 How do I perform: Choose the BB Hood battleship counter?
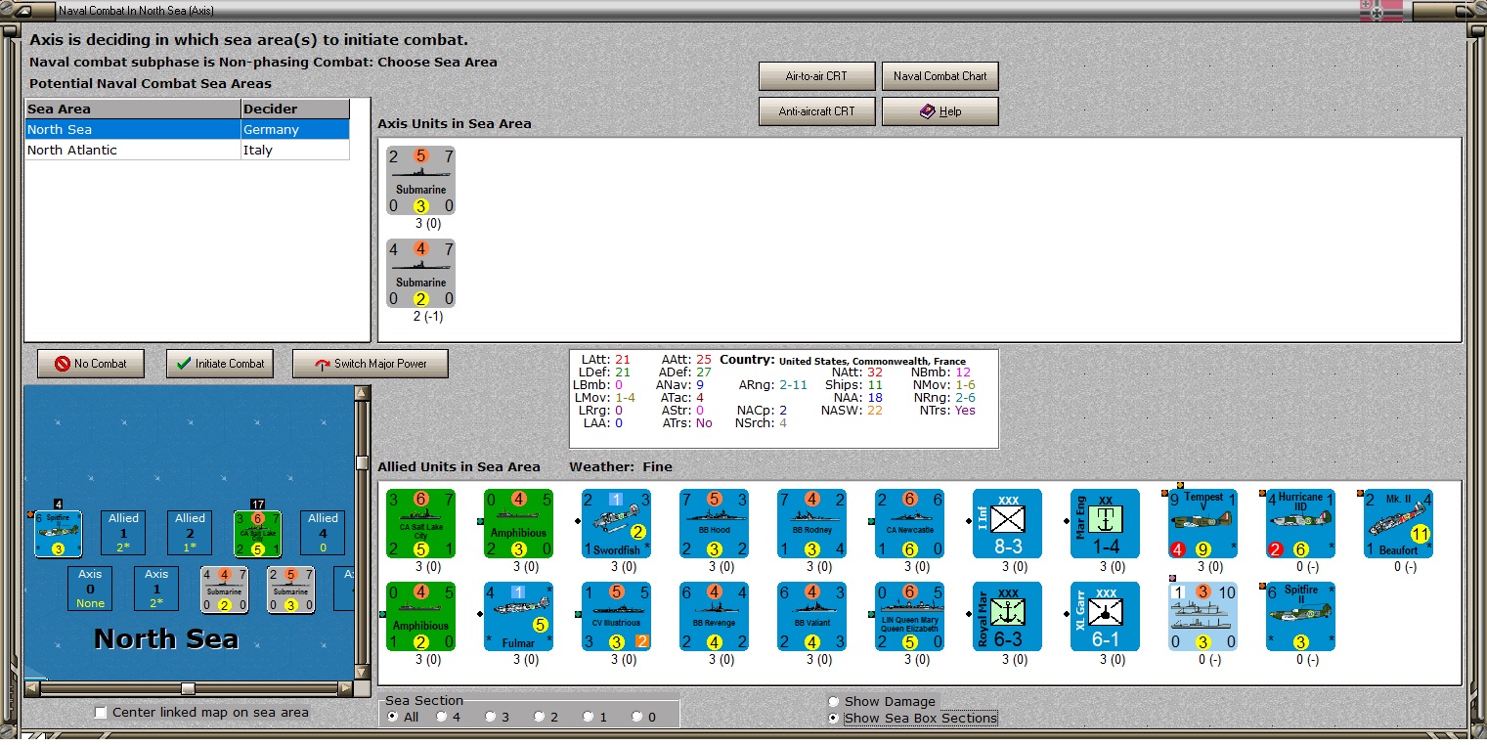pyautogui.click(x=714, y=523)
